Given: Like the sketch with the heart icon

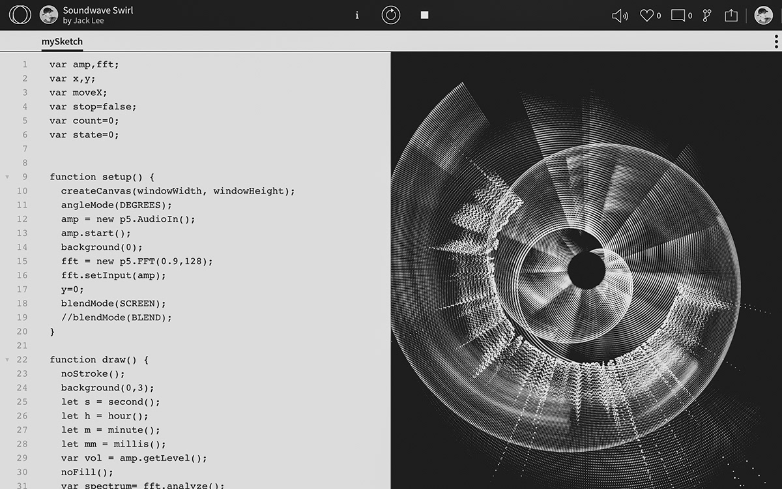Looking at the screenshot, I should 646,16.
